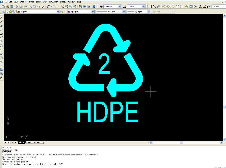
Task: Select the Multiline Text A tool
Action: (1, 78)
